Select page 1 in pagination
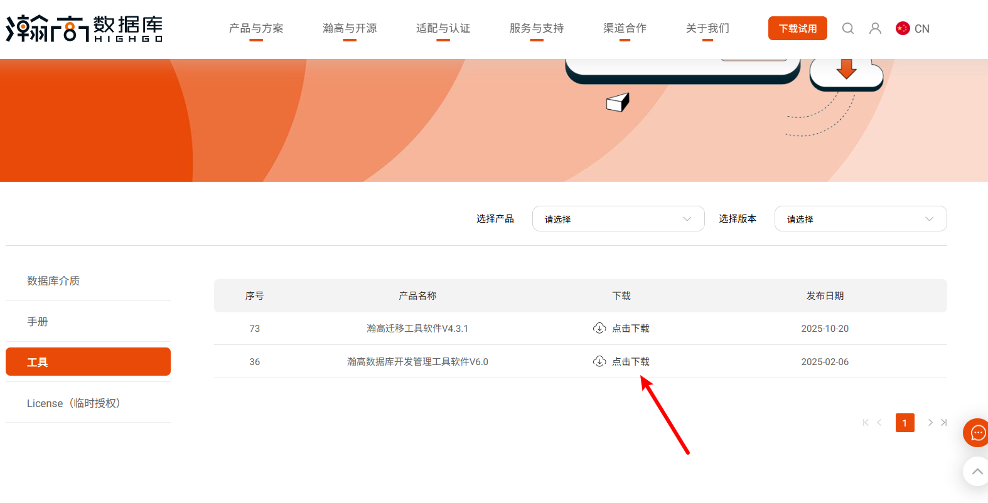This screenshot has height=503, width=988. click(905, 423)
